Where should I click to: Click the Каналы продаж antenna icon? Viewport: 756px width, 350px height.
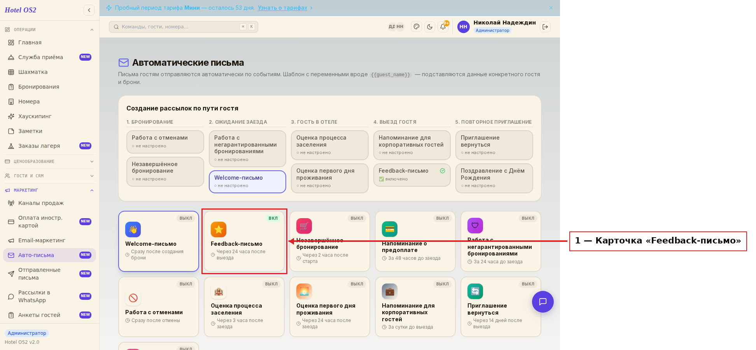pos(11,203)
